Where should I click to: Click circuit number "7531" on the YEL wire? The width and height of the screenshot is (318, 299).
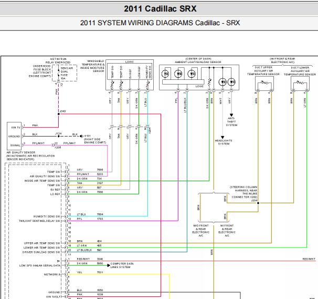tap(100, 272)
